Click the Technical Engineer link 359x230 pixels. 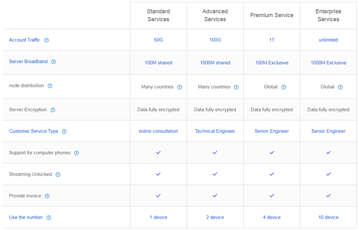pyautogui.click(x=215, y=131)
